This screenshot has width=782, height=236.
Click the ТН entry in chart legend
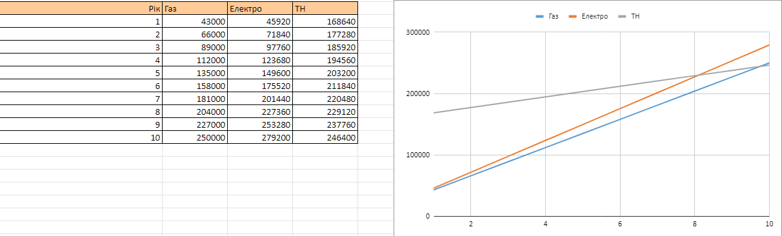click(x=628, y=15)
